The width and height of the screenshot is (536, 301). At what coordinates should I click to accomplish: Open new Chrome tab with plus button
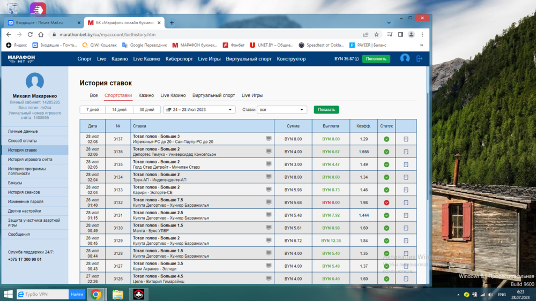[x=172, y=22]
